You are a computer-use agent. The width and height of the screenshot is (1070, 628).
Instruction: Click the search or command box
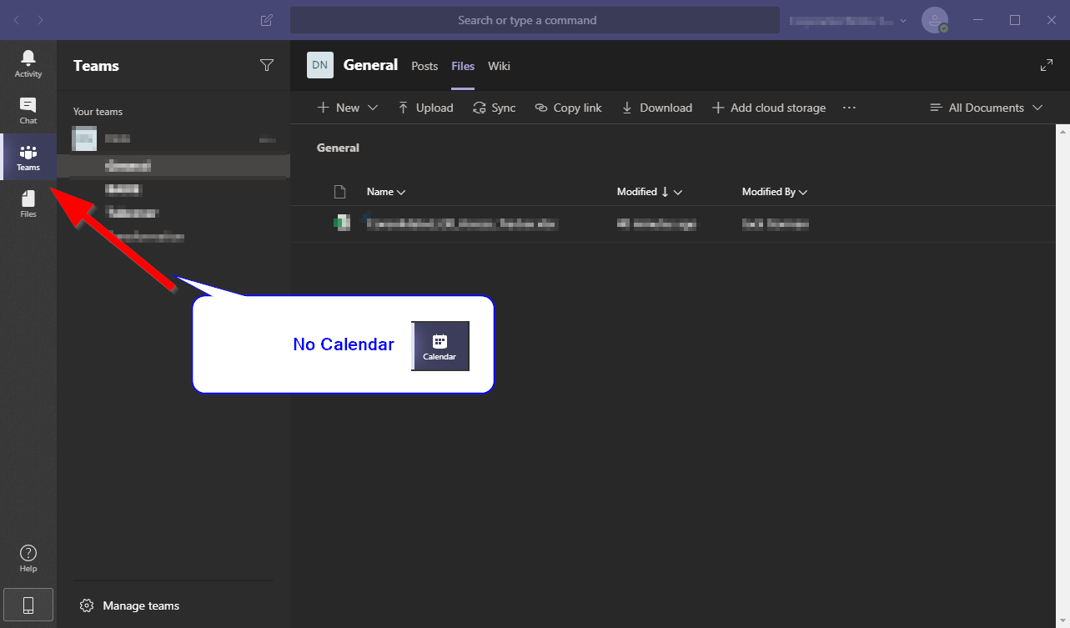coord(535,20)
